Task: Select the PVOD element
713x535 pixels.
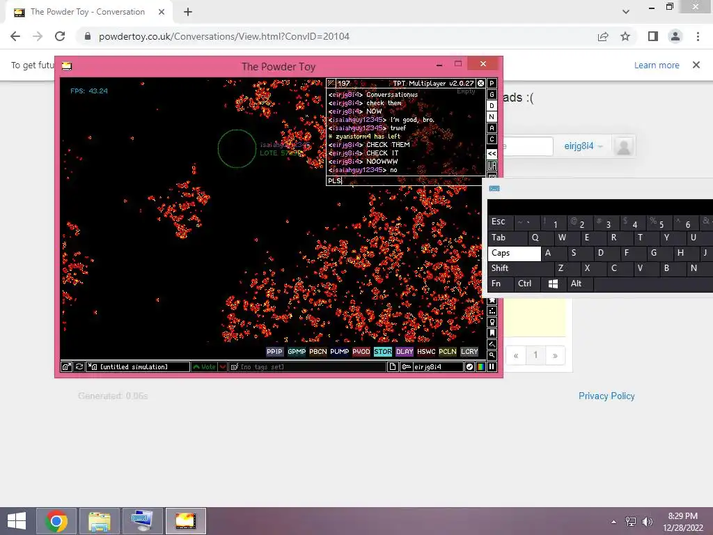Action: click(x=361, y=352)
